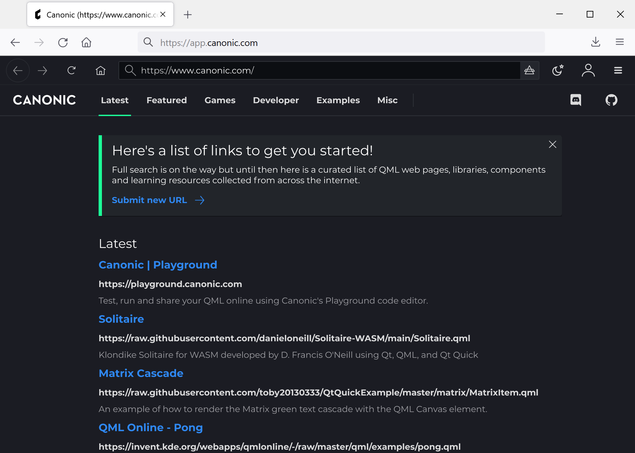The height and width of the screenshot is (453, 635).
Task: Click outer address bar search icon
Action: pyautogui.click(x=148, y=42)
